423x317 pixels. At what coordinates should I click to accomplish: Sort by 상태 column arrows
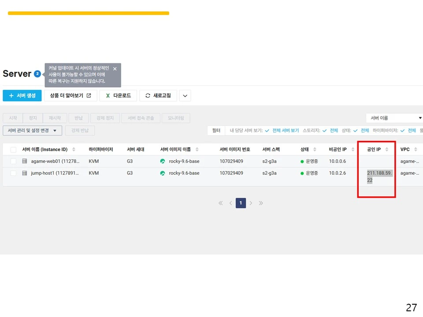(315, 149)
